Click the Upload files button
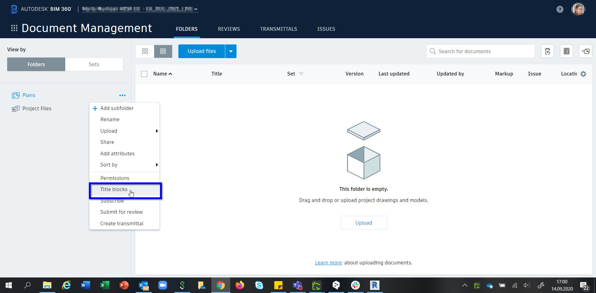This screenshot has height=293, width=596. pos(202,51)
